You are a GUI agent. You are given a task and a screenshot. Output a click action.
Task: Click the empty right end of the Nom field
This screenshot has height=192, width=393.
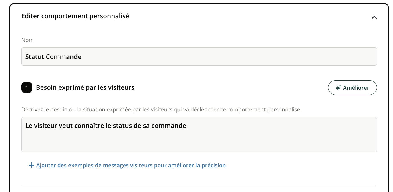[343, 56]
